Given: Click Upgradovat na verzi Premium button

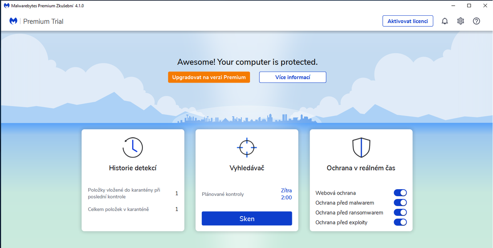Looking at the screenshot, I should tap(209, 77).
